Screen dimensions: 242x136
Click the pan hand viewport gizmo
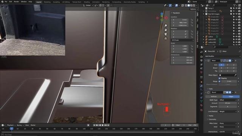166,30
